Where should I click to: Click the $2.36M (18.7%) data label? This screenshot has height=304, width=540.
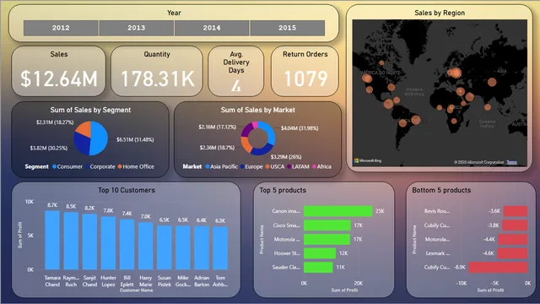pos(217,148)
